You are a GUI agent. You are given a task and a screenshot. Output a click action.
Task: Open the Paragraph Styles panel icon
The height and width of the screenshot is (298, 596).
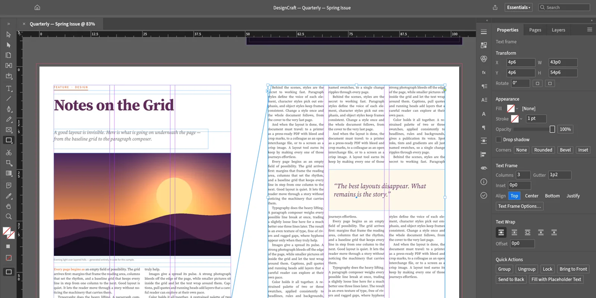484,86
